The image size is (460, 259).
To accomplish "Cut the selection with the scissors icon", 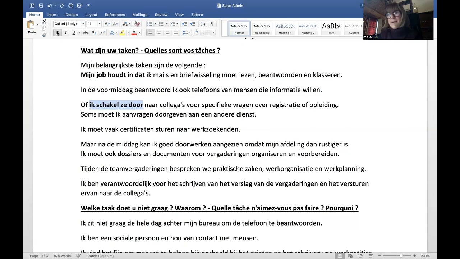I will pyautogui.click(x=44, y=22).
